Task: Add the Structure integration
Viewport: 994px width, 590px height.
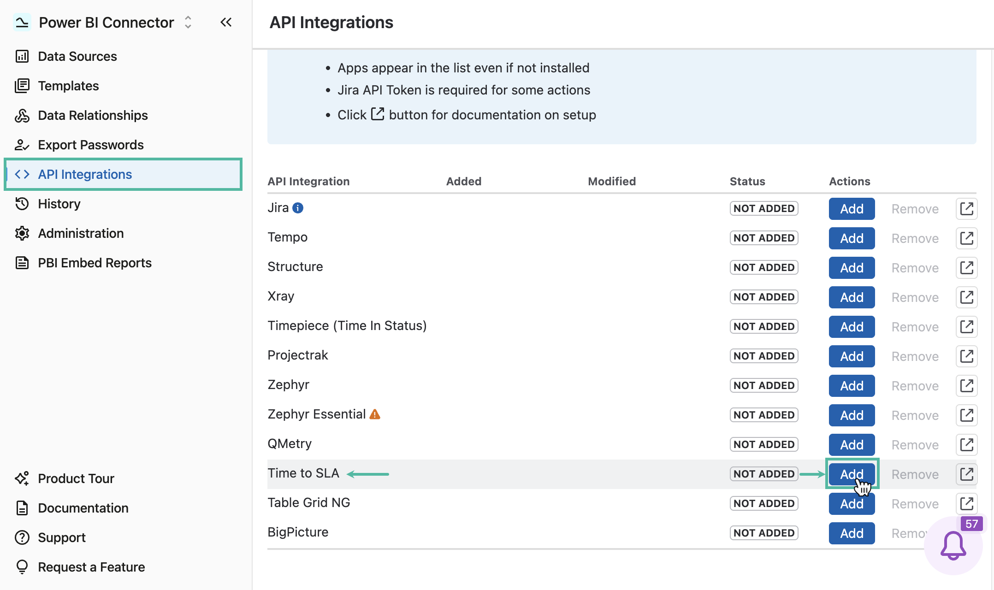Action: click(852, 268)
